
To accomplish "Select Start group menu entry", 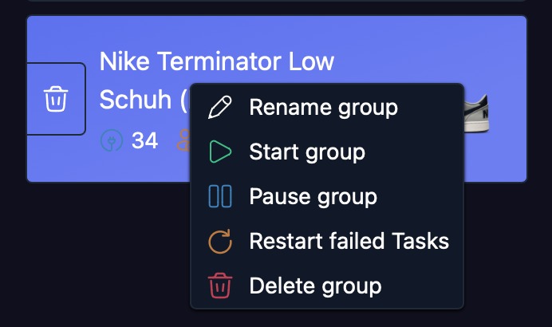I will tap(307, 152).
